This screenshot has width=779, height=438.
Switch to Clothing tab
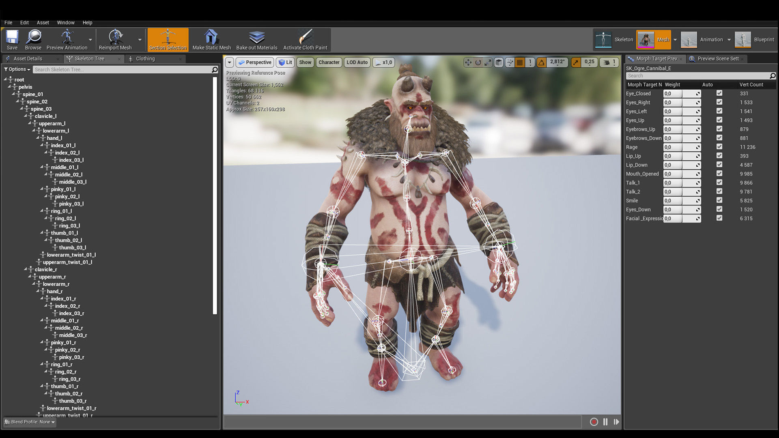(145, 59)
